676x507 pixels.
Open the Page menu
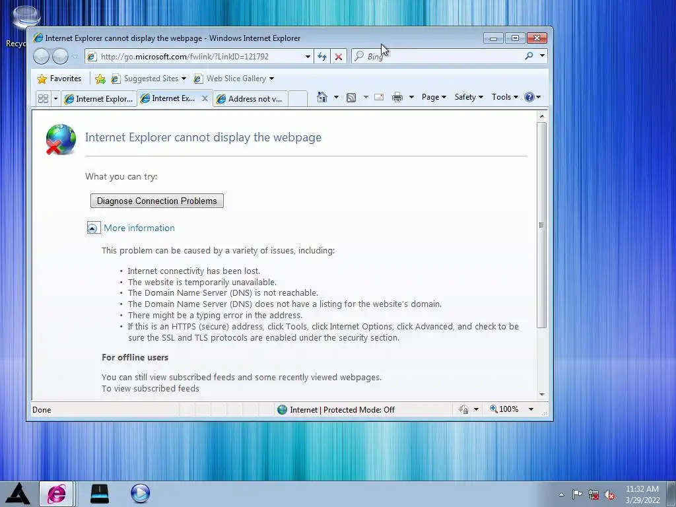[x=434, y=97]
